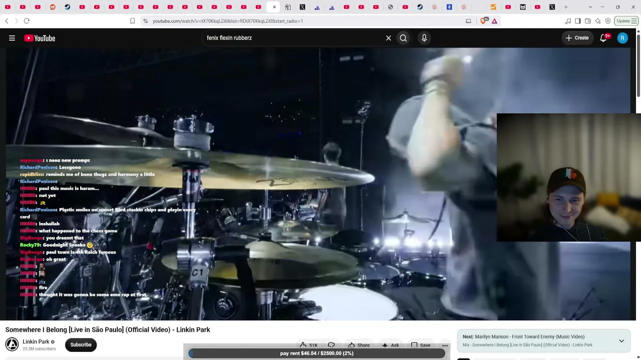Image resolution: width=641 pixels, height=360 pixels.
Task: Ask about this video
Action: point(390,345)
